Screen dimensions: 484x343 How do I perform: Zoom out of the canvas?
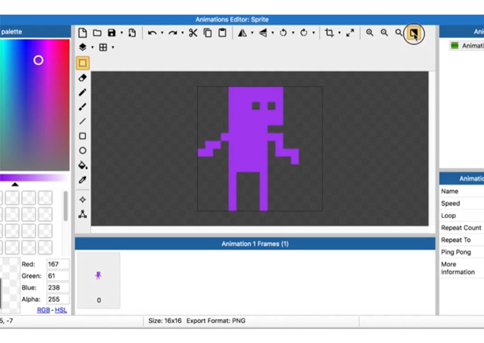(384, 33)
